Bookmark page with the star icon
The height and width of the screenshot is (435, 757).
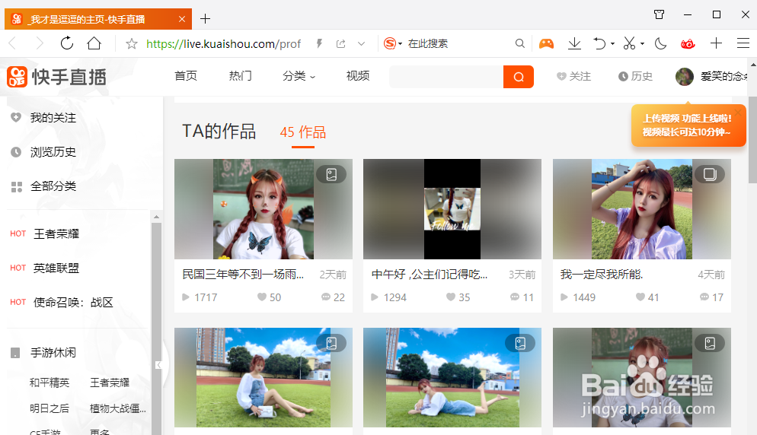click(x=131, y=44)
